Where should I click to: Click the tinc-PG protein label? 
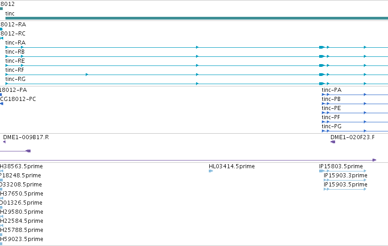click(331, 126)
